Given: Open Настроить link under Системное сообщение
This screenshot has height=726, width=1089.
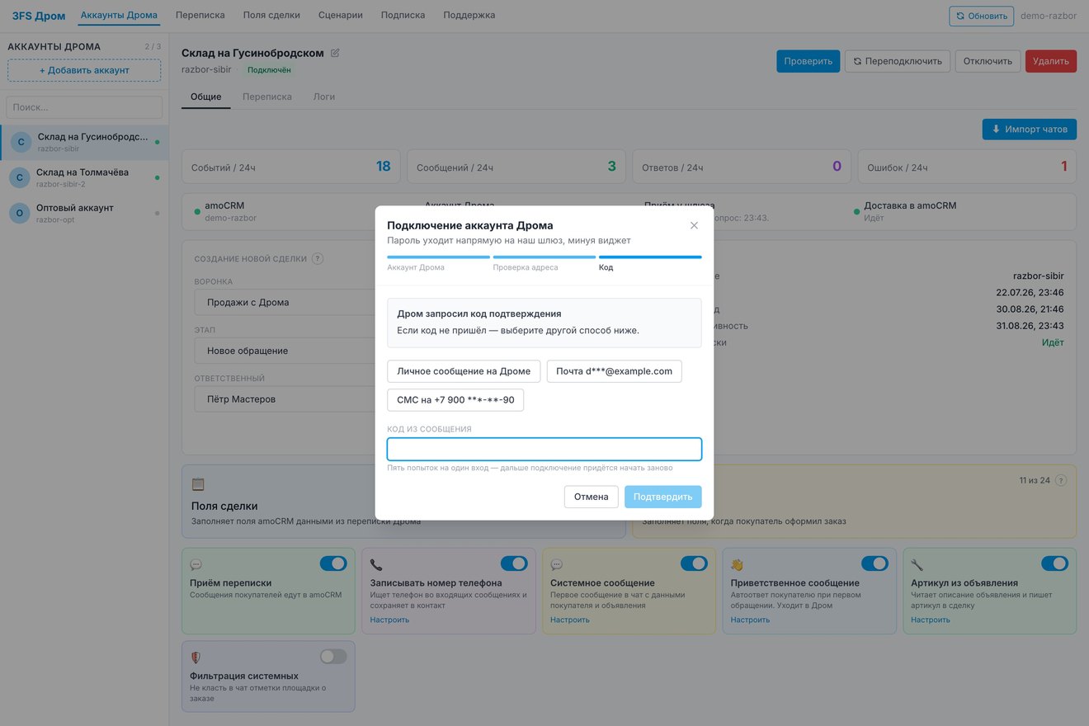Looking at the screenshot, I should pyautogui.click(x=570, y=620).
